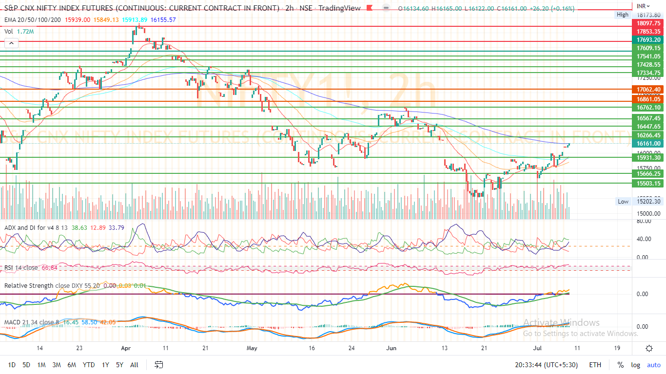Set the chart range to YTD
666x374 pixels.
pyautogui.click(x=89, y=365)
